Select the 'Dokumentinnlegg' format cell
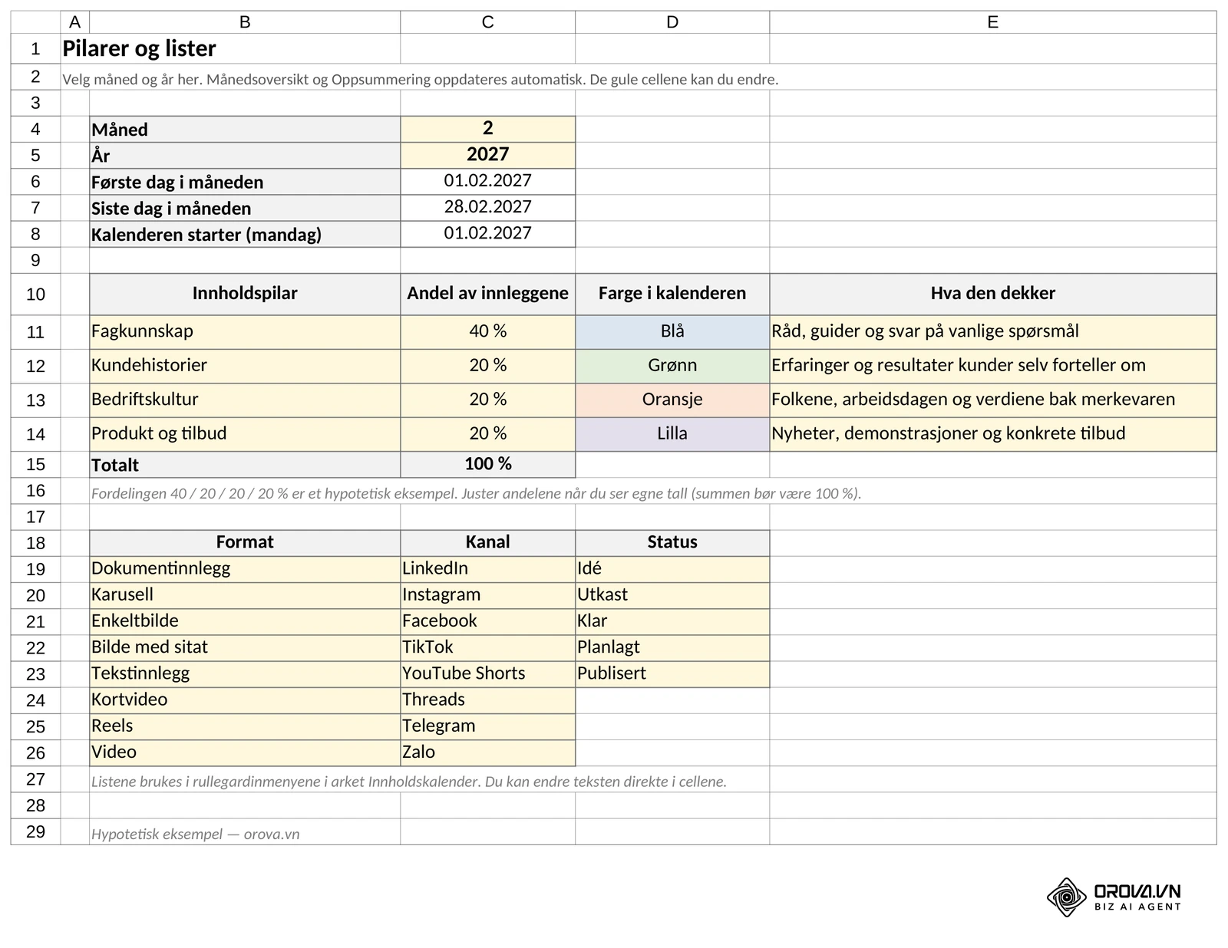Viewport: 1228px width, 948px height. click(x=245, y=569)
